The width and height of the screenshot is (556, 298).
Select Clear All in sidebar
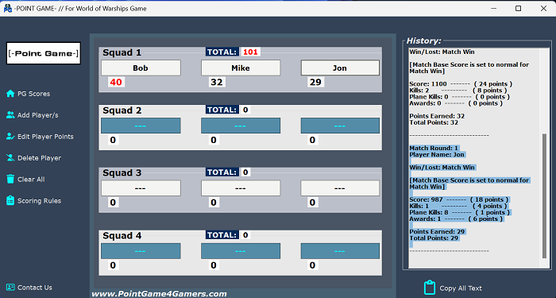coord(31,179)
